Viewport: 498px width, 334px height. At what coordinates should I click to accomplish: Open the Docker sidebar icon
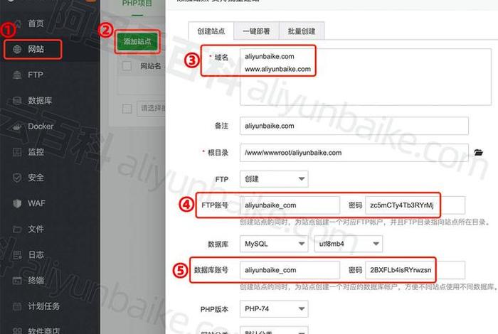tap(16, 126)
